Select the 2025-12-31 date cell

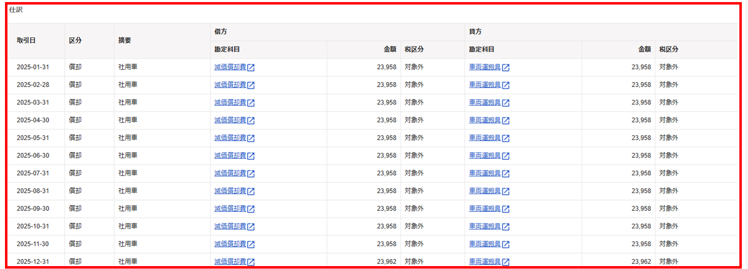pos(33,262)
